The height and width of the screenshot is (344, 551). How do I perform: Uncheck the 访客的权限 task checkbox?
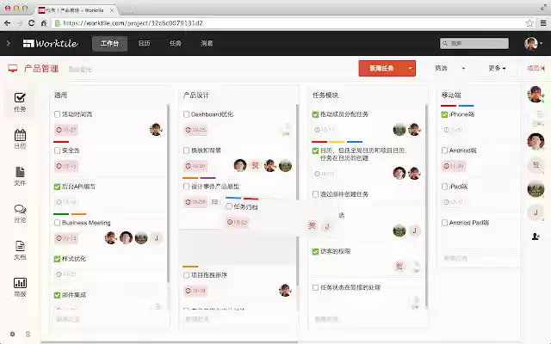click(x=315, y=251)
